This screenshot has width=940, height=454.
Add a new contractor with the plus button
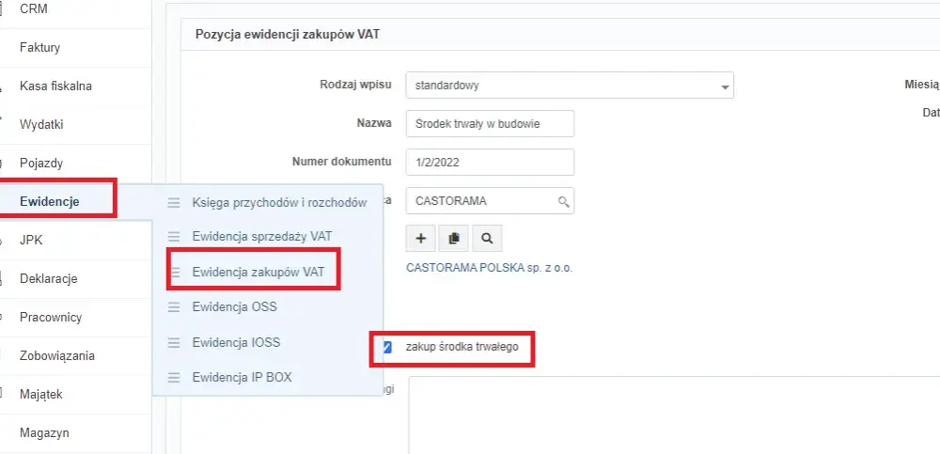click(x=421, y=238)
